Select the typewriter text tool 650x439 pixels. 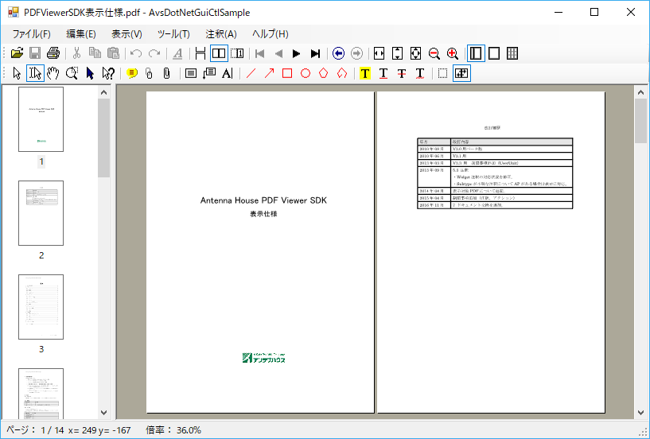(228, 73)
